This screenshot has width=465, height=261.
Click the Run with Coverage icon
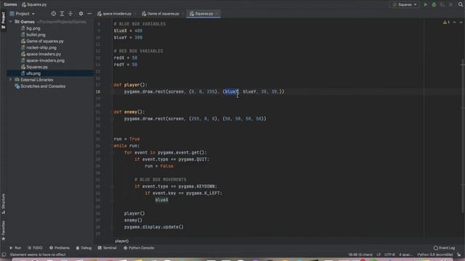pos(442,4)
